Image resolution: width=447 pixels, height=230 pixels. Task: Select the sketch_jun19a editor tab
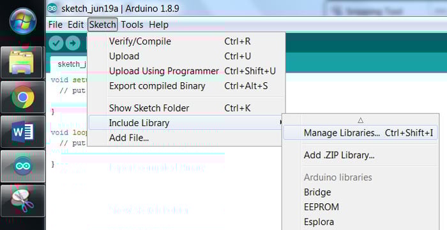[69, 64]
